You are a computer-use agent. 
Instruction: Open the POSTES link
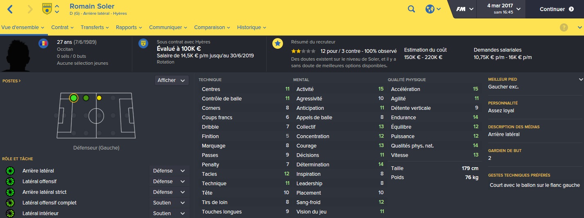click(11, 81)
